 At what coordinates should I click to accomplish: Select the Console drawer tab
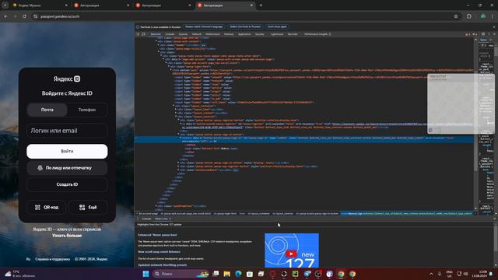(x=146, y=219)
